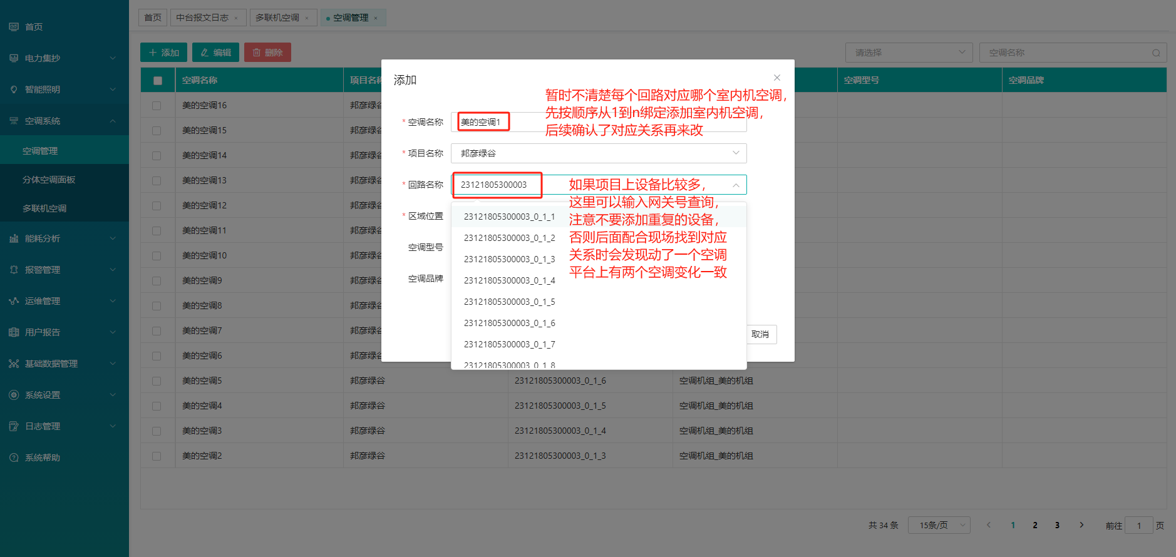This screenshot has height=557, width=1176.
Task: Click the 报警管理 alarm icon
Action: [x=14, y=270]
